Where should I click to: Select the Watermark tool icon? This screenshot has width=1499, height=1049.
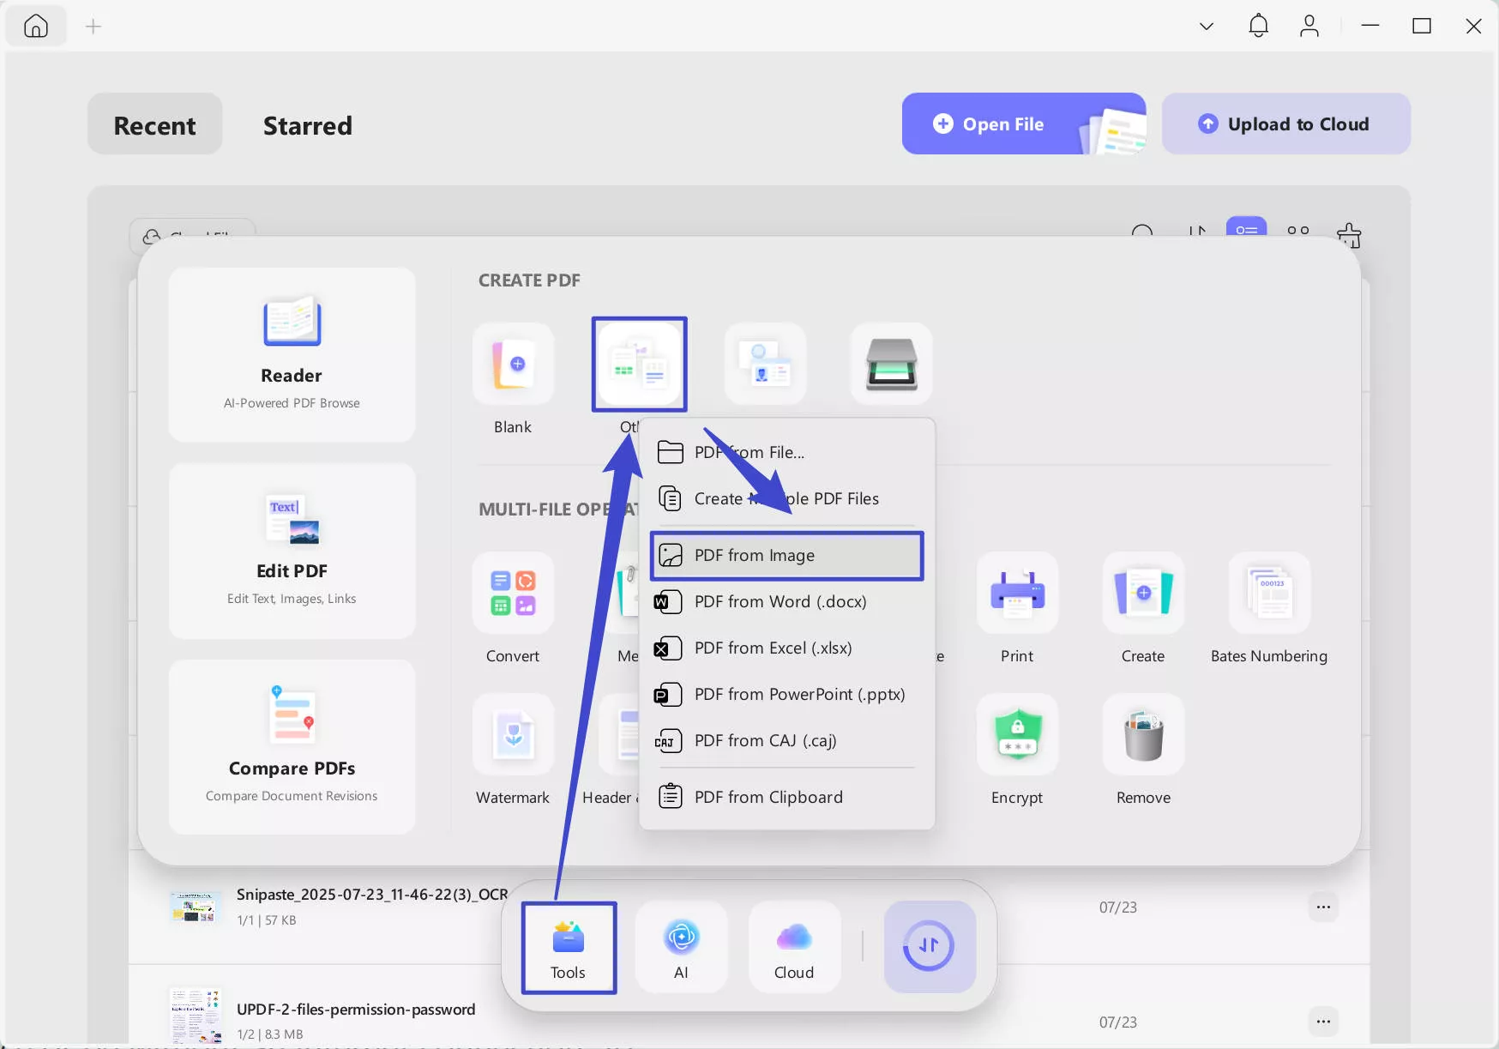click(513, 736)
